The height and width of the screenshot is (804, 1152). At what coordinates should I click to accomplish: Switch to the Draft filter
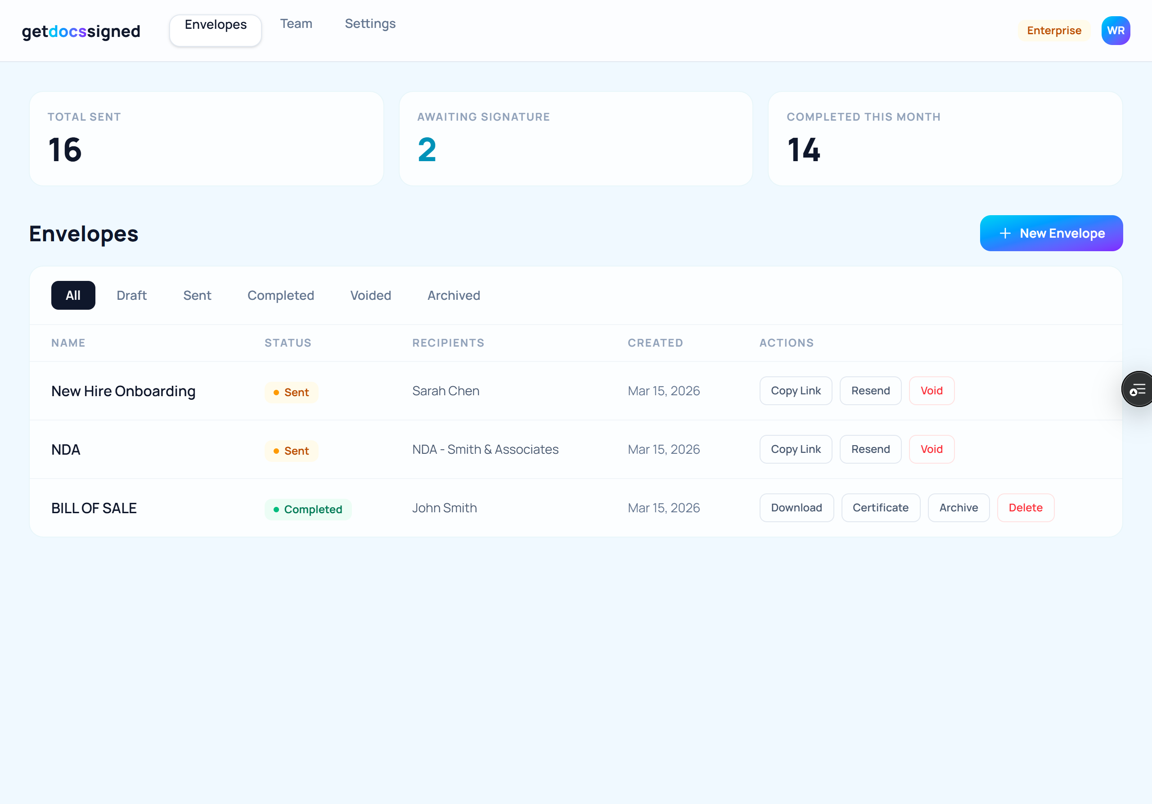(131, 295)
